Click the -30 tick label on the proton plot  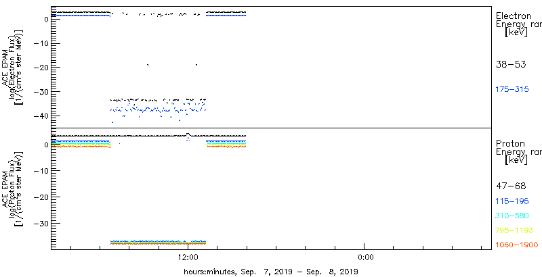point(40,223)
